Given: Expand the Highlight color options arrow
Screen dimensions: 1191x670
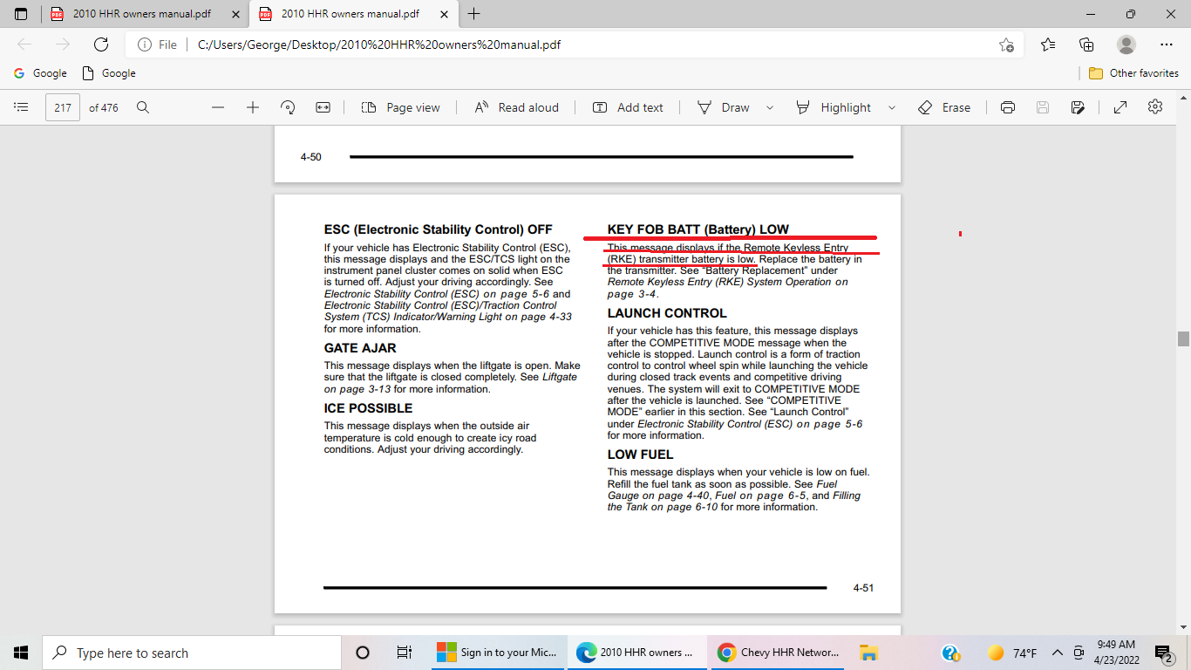Looking at the screenshot, I should 891,107.
